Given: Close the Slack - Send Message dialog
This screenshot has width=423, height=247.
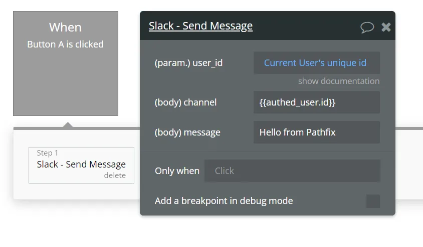Looking at the screenshot, I should [386, 27].
